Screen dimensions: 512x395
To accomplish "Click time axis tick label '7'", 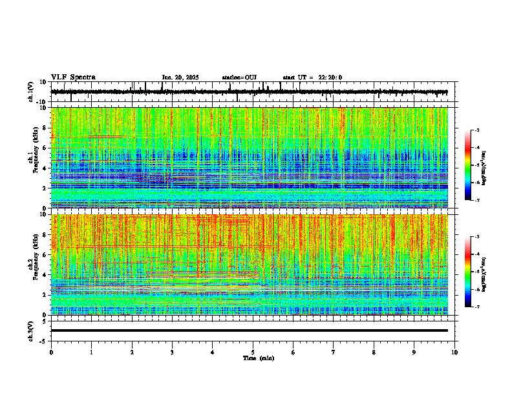I will 334,352.
